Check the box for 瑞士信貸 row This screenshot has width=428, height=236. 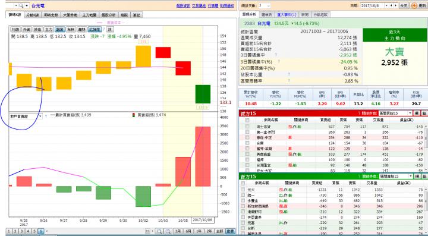point(247,126)
